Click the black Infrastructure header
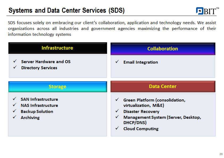Screen dimensions: 224x158 point(57,48)
